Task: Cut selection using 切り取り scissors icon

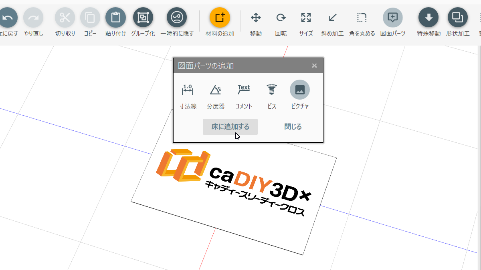Action: click(65, 18)
